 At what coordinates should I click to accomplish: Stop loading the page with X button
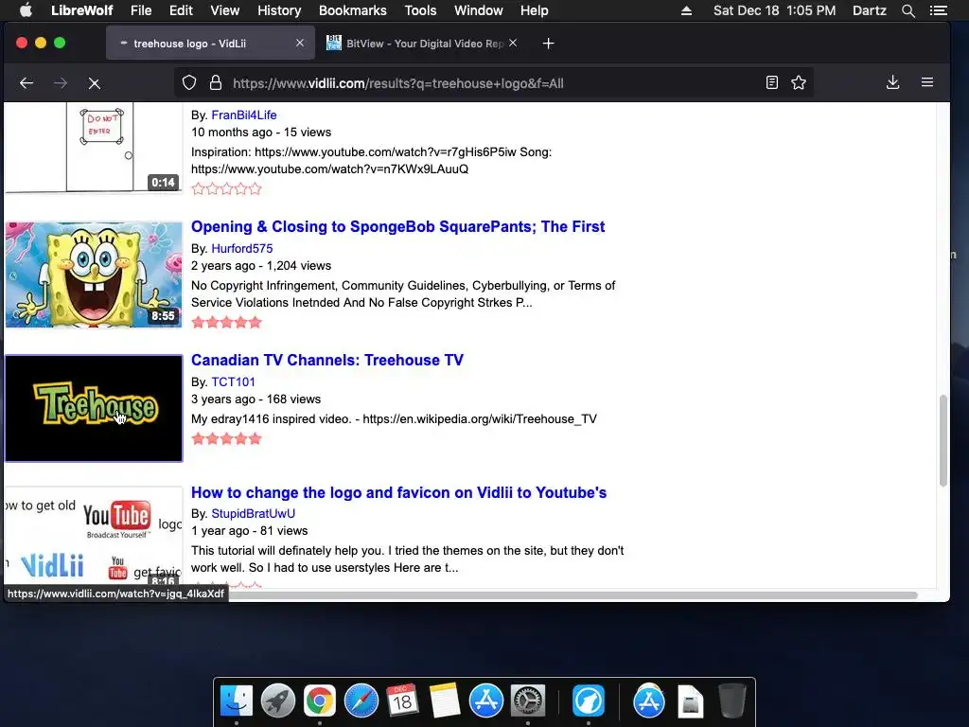94,83
